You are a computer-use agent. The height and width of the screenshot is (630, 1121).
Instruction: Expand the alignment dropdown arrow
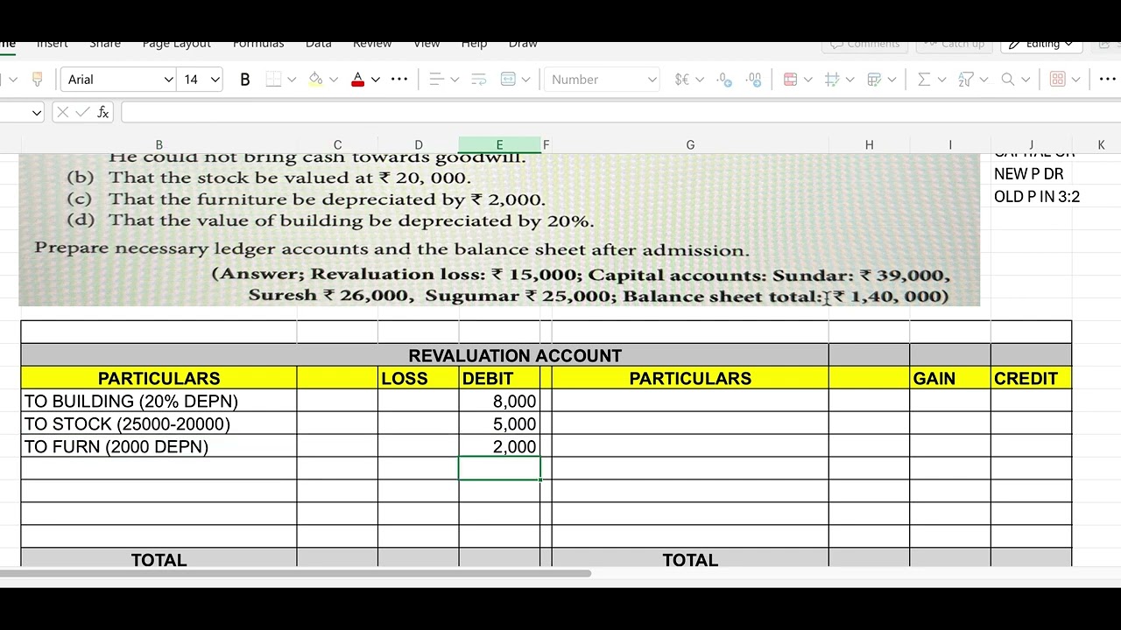click(455, 80)
